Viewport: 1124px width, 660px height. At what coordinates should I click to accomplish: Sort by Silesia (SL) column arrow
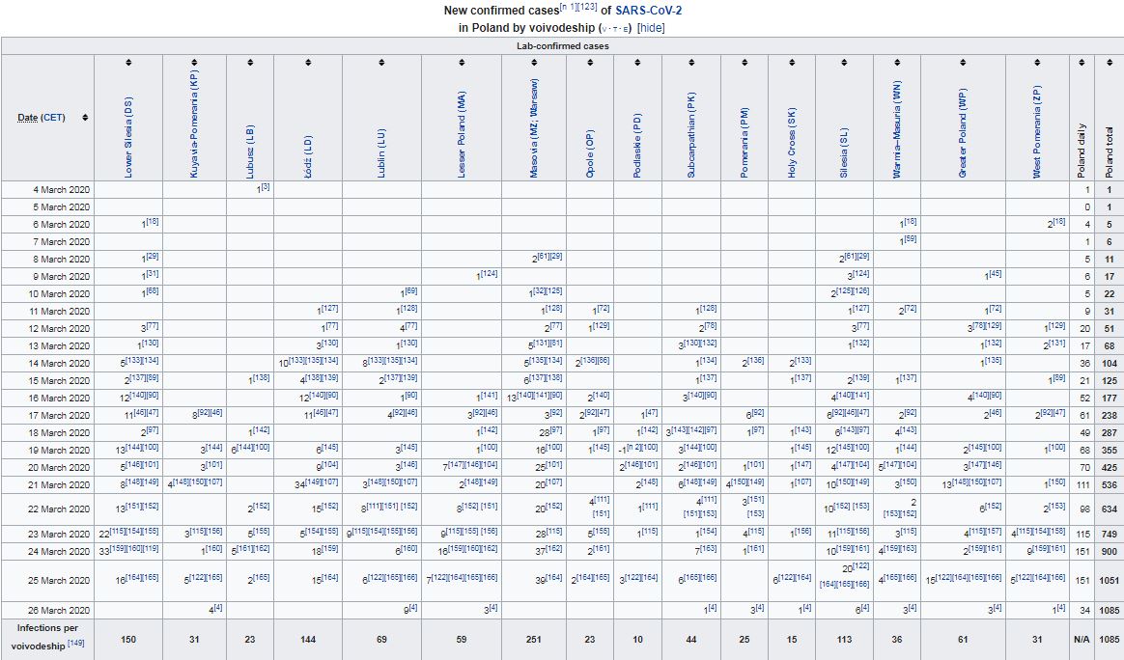click(844, 63)
